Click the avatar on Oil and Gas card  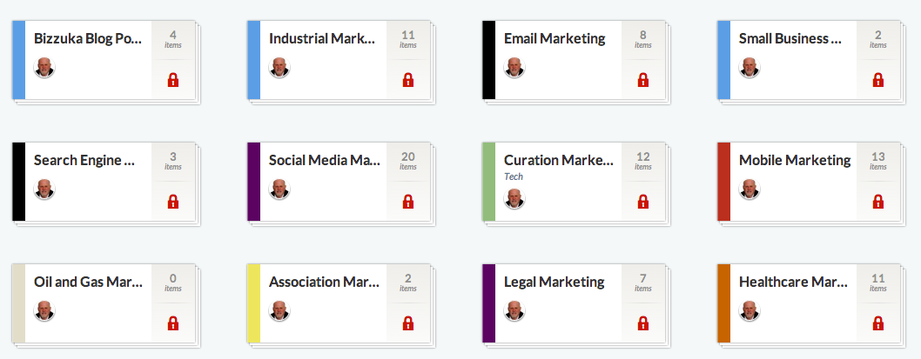pyautogui.click(x=44, y=310)
